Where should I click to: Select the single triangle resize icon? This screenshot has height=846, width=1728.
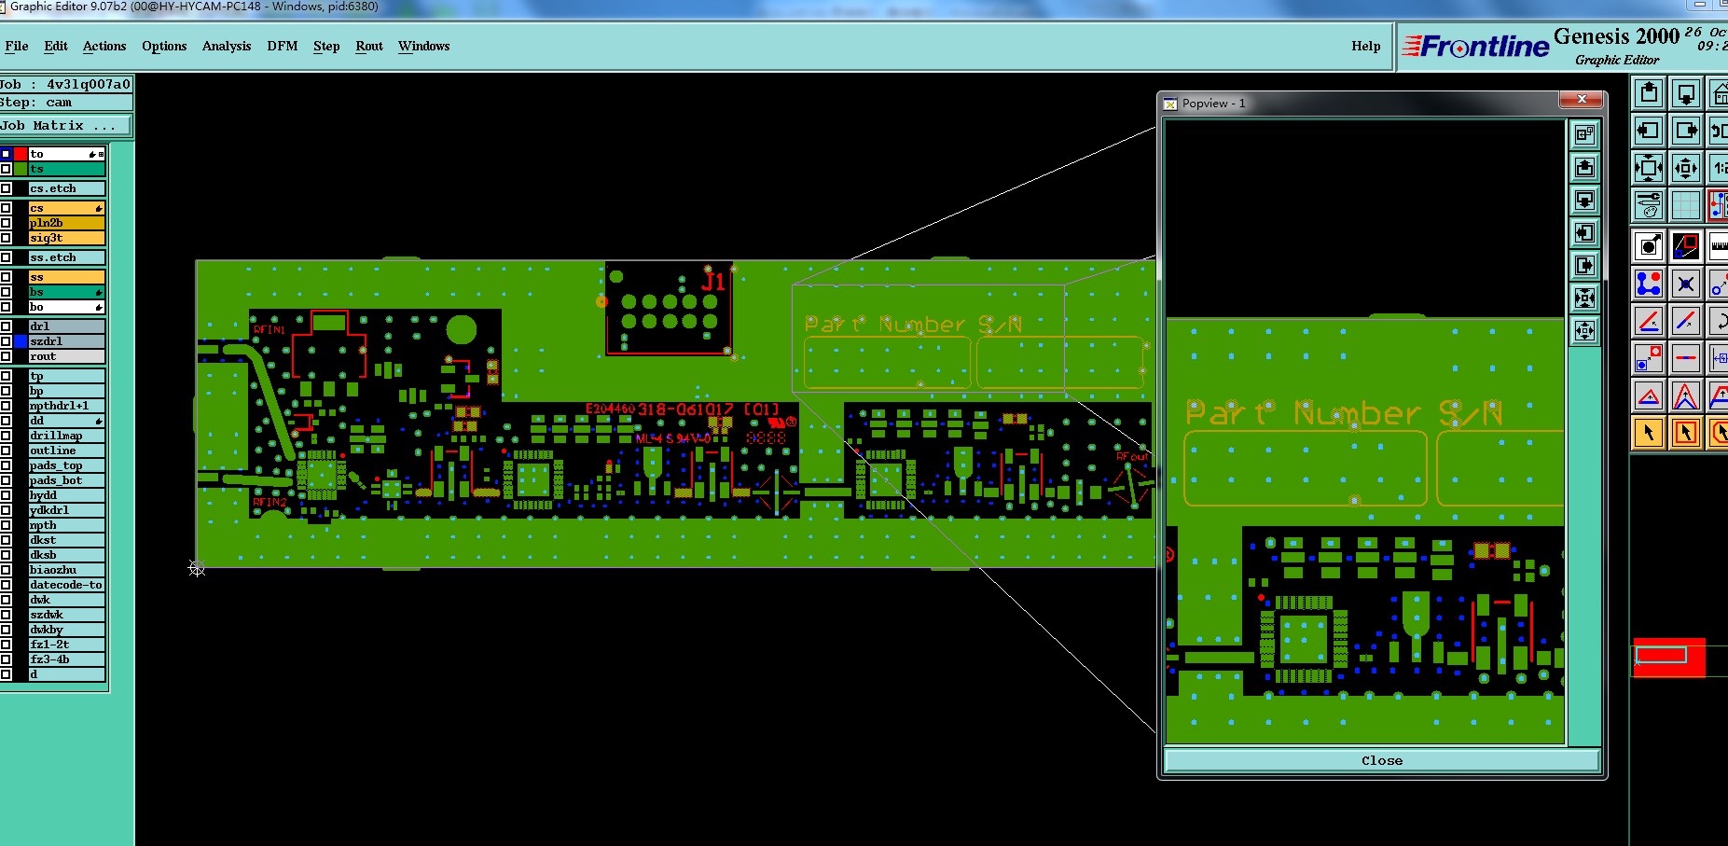[1649, 395]
